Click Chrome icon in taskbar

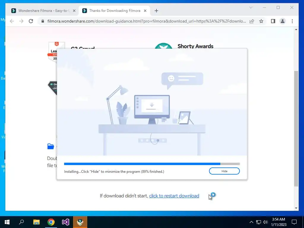(x=51, y=222)
